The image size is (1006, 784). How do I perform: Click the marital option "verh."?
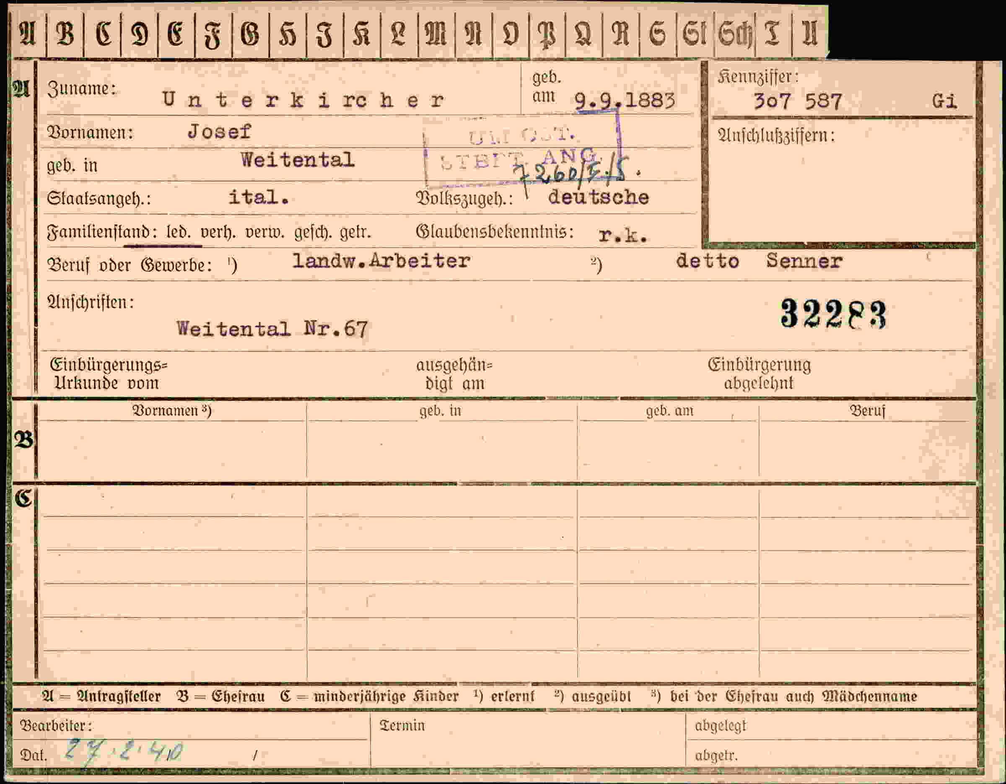coord(218,232)
